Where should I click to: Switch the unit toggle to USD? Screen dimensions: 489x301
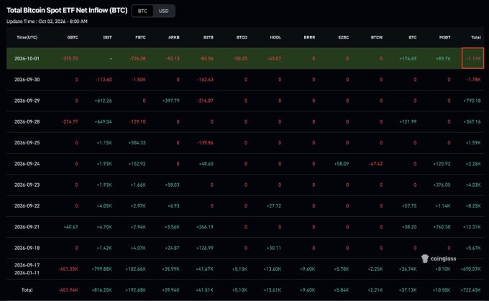[x=163, y=11]
